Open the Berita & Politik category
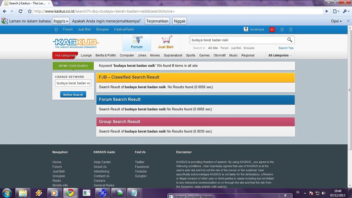Screen dimensions: 352x198 [x=106, y=55]
